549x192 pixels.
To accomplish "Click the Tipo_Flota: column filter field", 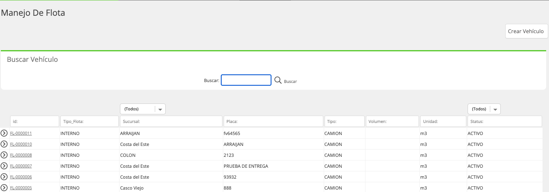I will pyautogui.click(x=90, y=121).
